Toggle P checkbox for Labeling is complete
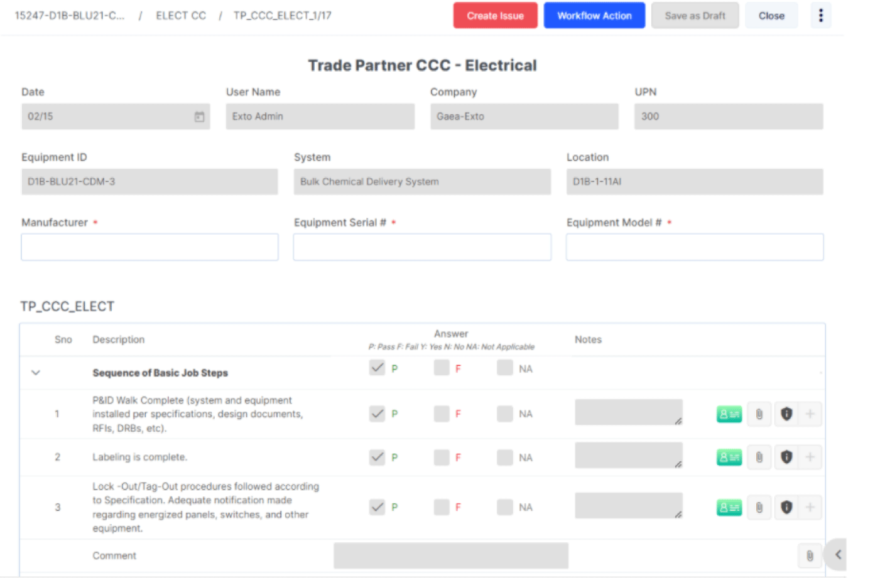 coord(377,458)
